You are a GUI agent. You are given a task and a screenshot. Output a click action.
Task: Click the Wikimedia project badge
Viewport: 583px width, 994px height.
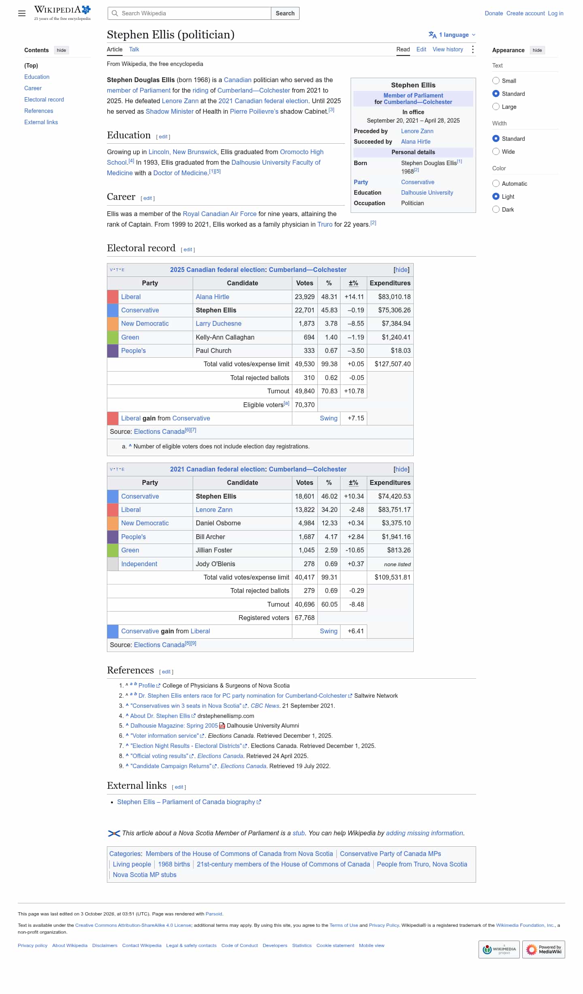499,949
